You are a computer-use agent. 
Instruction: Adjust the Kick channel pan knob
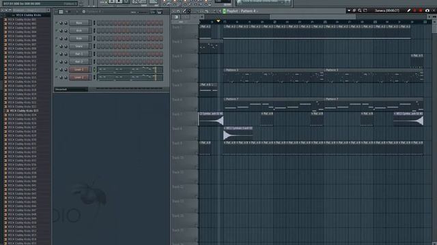coord(61,31)
